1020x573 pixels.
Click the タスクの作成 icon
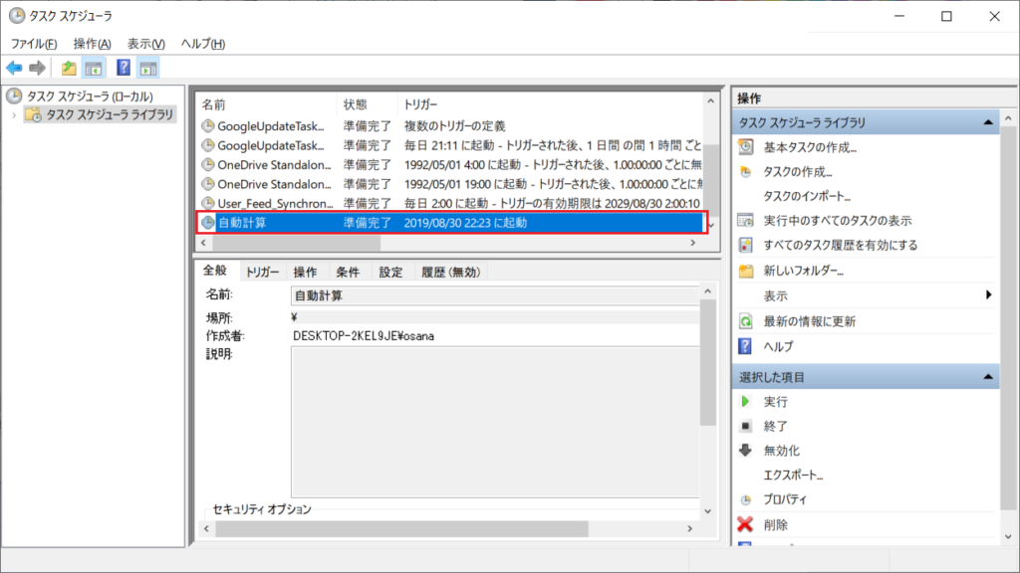[x=745, y=171]
